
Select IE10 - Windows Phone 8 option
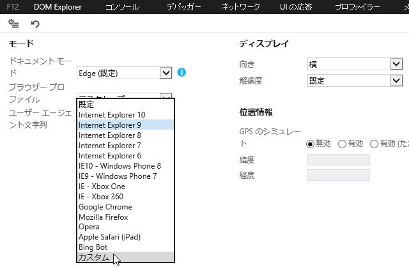(125, 166)
